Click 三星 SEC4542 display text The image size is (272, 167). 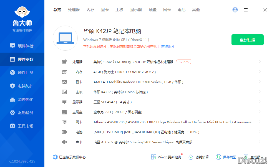pyautogui.click(x=113, y=102)
